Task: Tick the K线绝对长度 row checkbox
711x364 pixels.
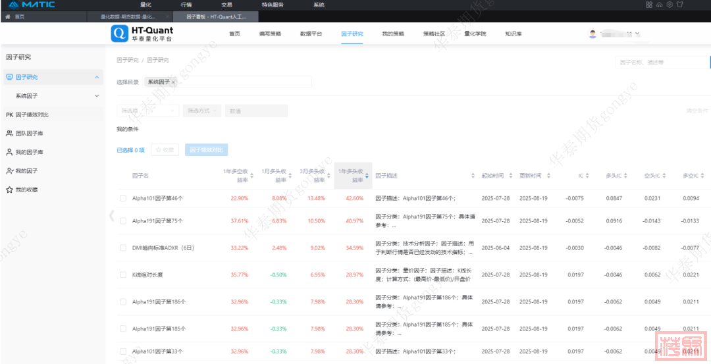Action: (122, 274)
